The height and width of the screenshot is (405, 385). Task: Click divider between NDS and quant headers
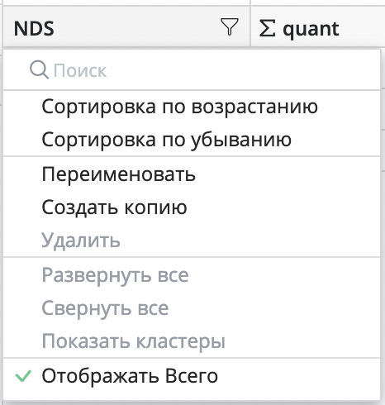pos(250,26)
